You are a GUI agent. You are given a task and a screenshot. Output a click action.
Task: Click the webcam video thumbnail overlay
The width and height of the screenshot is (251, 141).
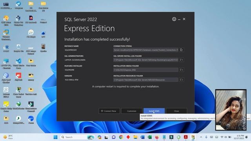coord(231,110)
